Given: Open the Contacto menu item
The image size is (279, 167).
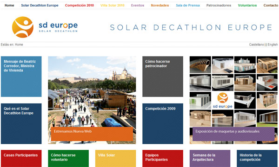Looking at the screenshot, I should tap(271, 5).
